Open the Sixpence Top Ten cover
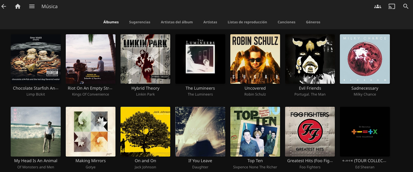The width and height of the screenshot is (413, 172). (x=255, y=132)
